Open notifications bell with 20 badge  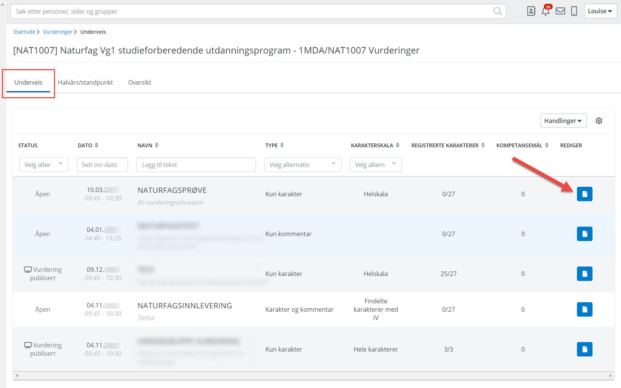(546, 11)
